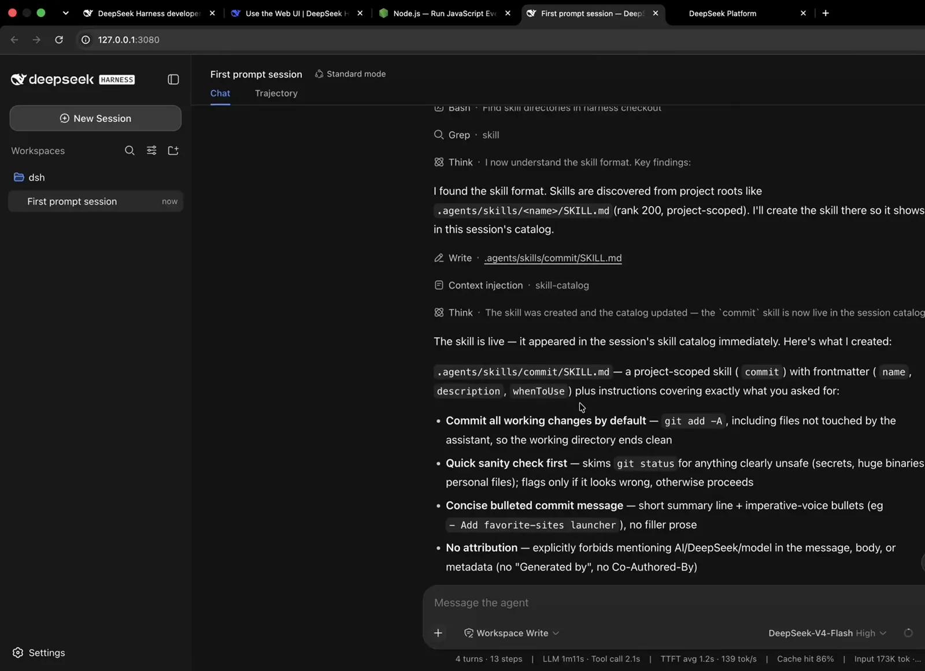Screen dimensions: 925x671
Task: Switch to the Chat tab
Action: 220,94
